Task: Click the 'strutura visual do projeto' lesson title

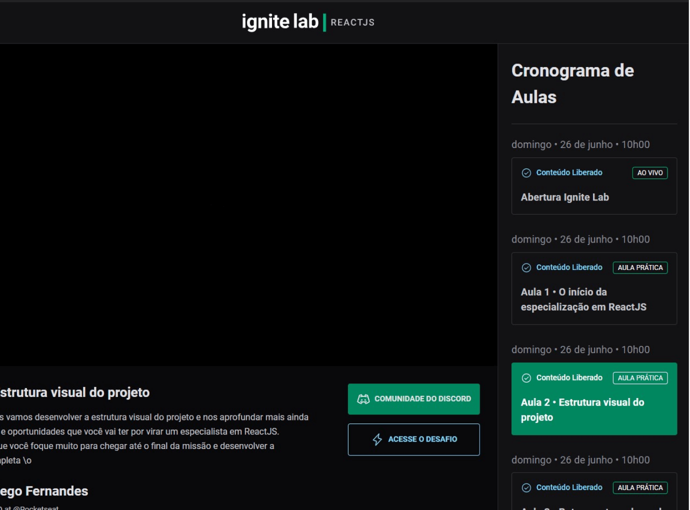Action: [75, 392]
